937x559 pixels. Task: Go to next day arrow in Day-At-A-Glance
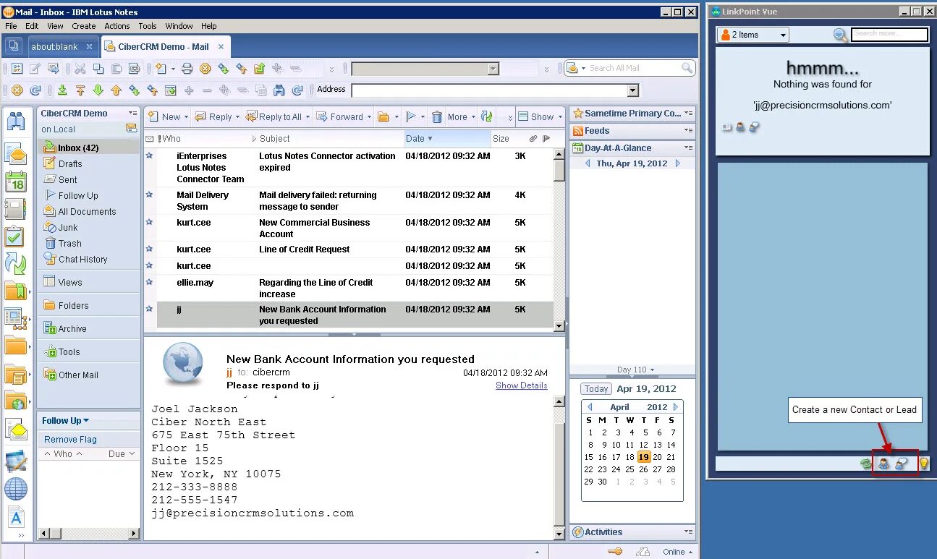(677, 163)
